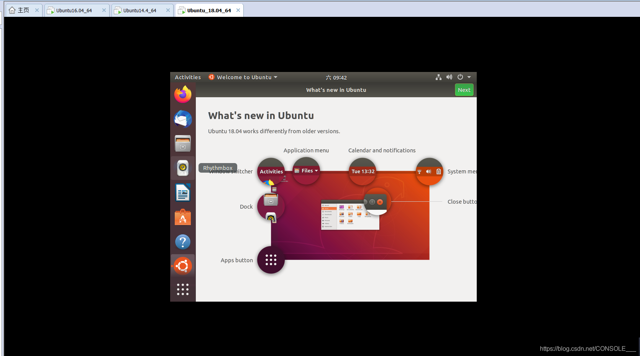Click the system menu circle in illustration
640x356 pixels.
coord(429,171)
